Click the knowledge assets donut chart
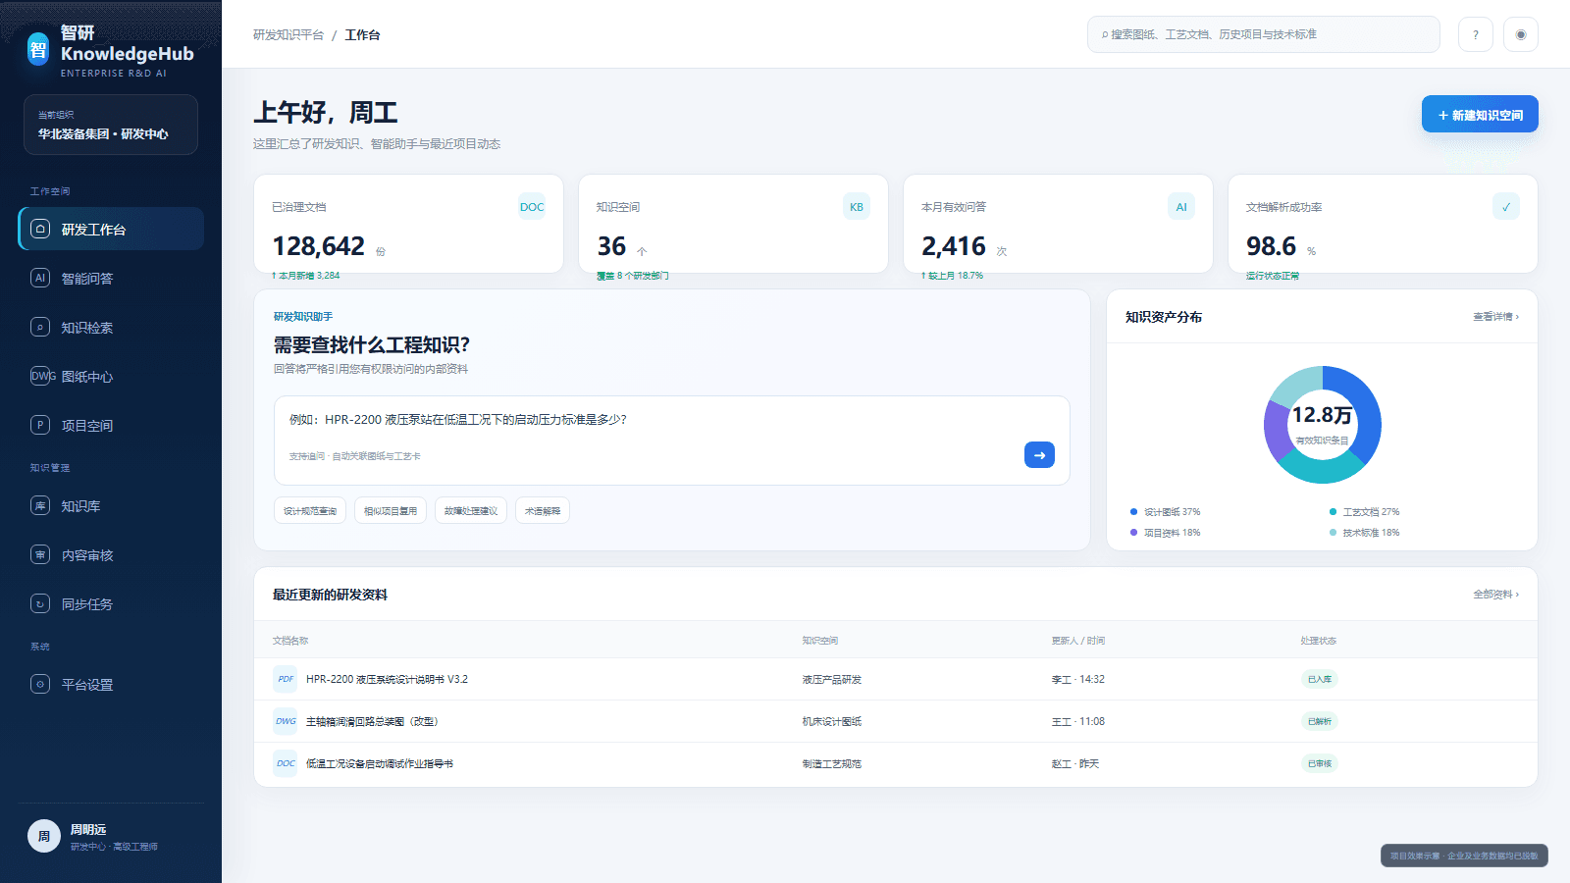This screenshot has height=883, width=1570. pyautogui.click(x=1323, y=425)
